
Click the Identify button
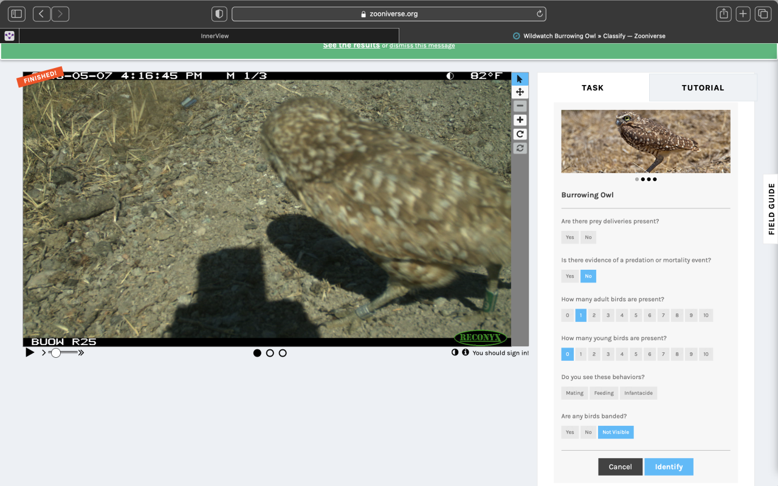(669, 467)
